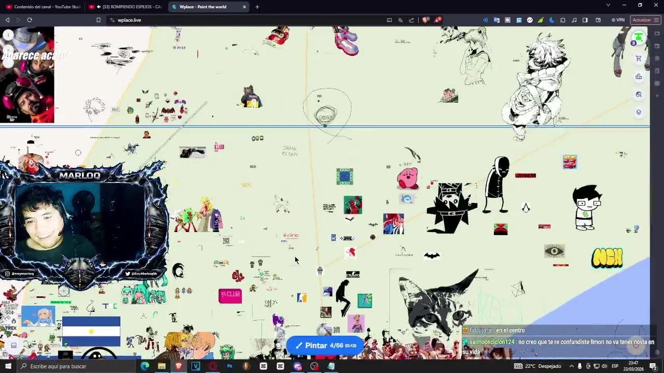Close the Wplace tab
This screenshot has width=664, height=373.
[x=244, y=7]
